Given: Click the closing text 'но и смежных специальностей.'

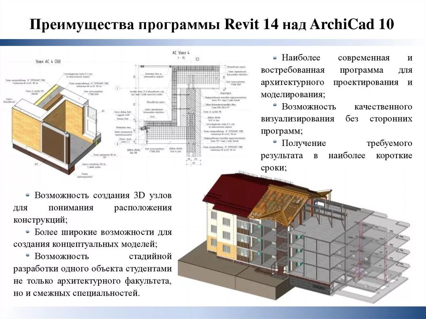Looking at the screenshot, I should (x=77, y=293).
